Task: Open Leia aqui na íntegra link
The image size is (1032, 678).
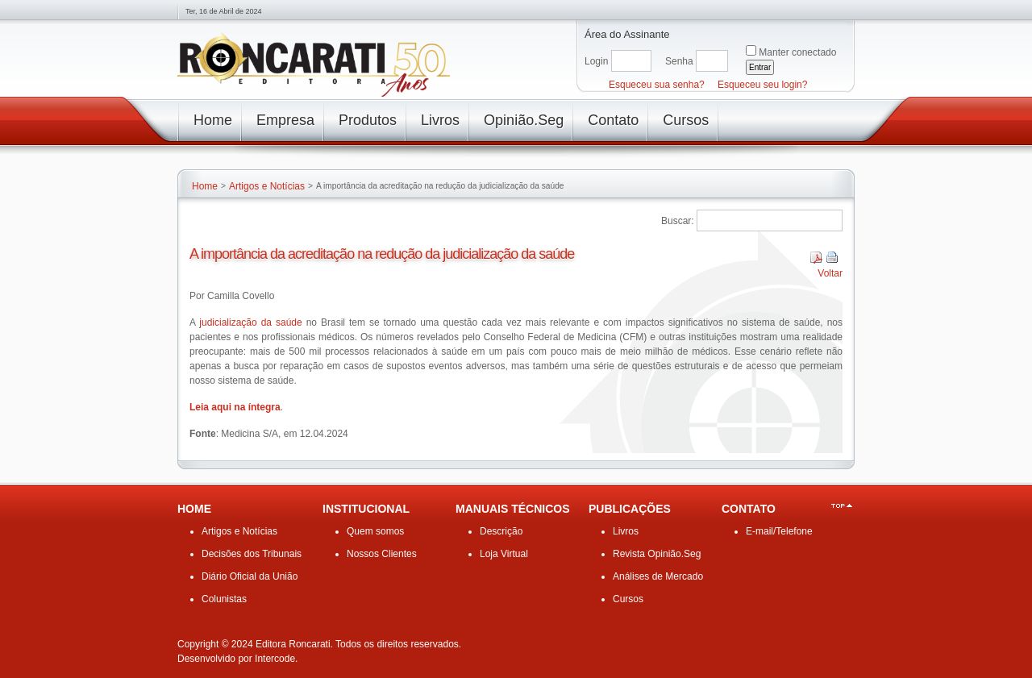Action: pyautogui.click(x=235, y=408)
